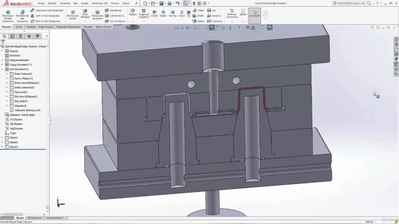Switch to the DimXpertManager crosshair tab
Viewport: 399px width, 224px height.
point(29,36)
